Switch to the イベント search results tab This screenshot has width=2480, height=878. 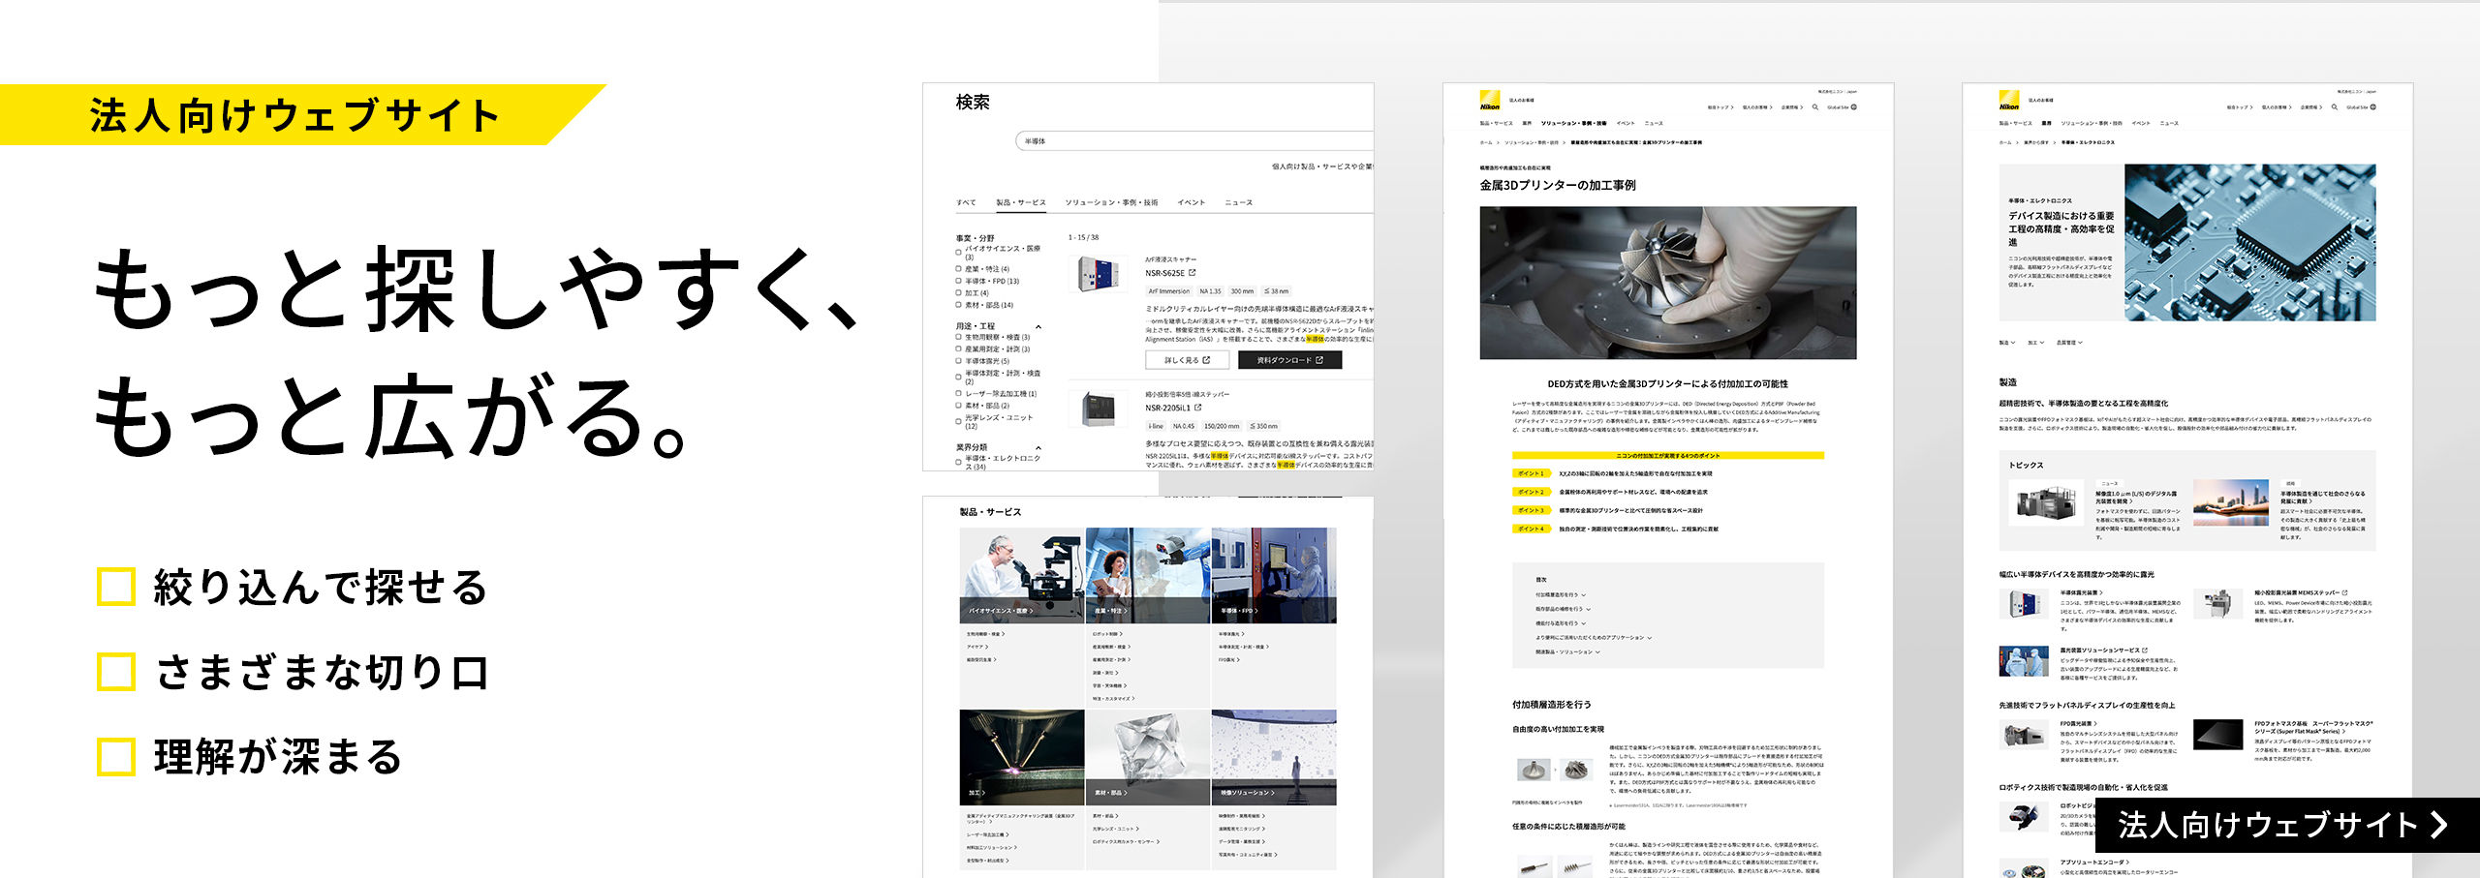[1191, 202]
